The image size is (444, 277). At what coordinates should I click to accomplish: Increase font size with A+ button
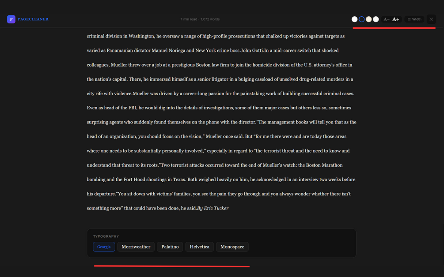click(396, 19)
